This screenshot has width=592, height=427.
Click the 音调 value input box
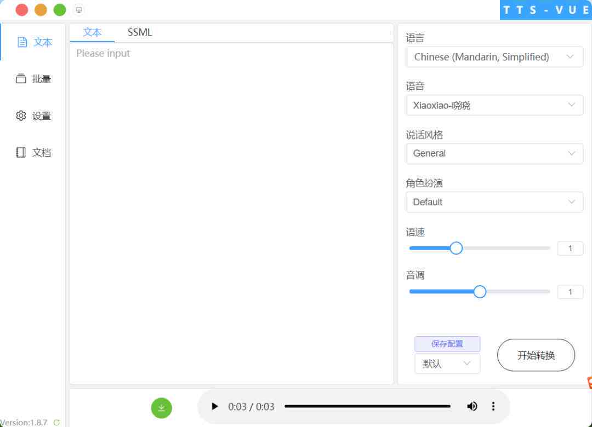coord(570,292)
